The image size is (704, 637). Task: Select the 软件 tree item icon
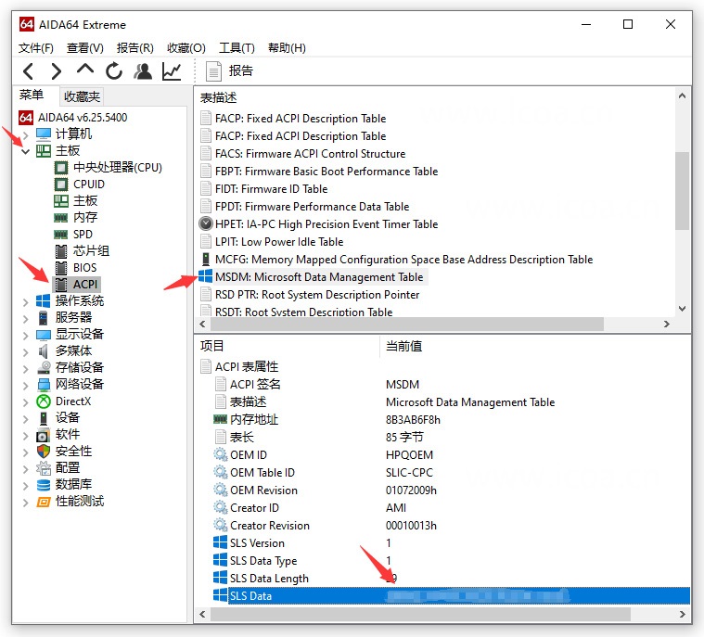(44, 435)
